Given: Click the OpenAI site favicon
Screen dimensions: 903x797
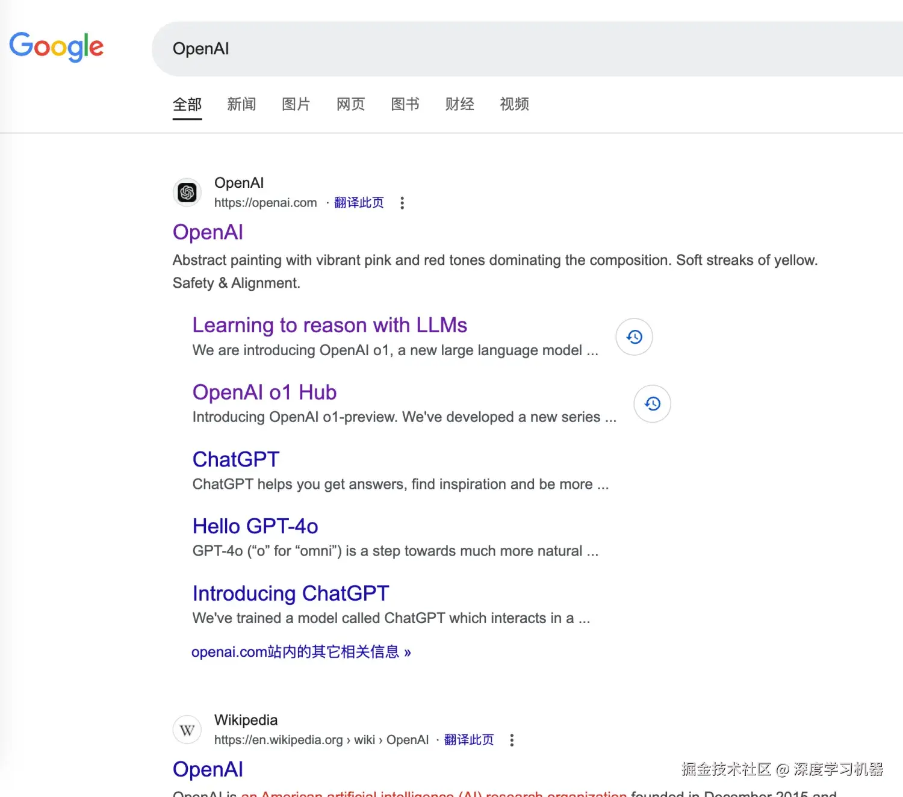Looking at the screenshot, I should 187,192.
